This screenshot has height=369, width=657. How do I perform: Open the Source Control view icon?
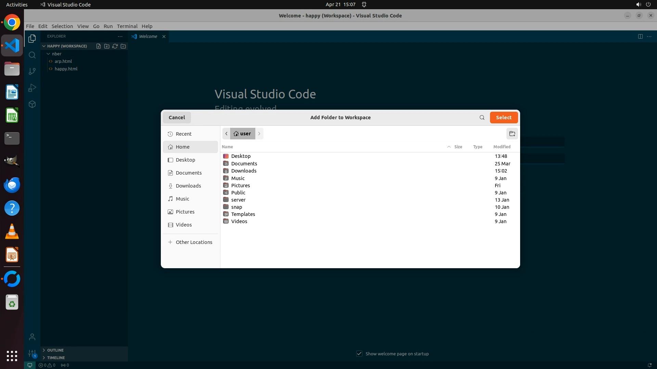click(32, 71)
